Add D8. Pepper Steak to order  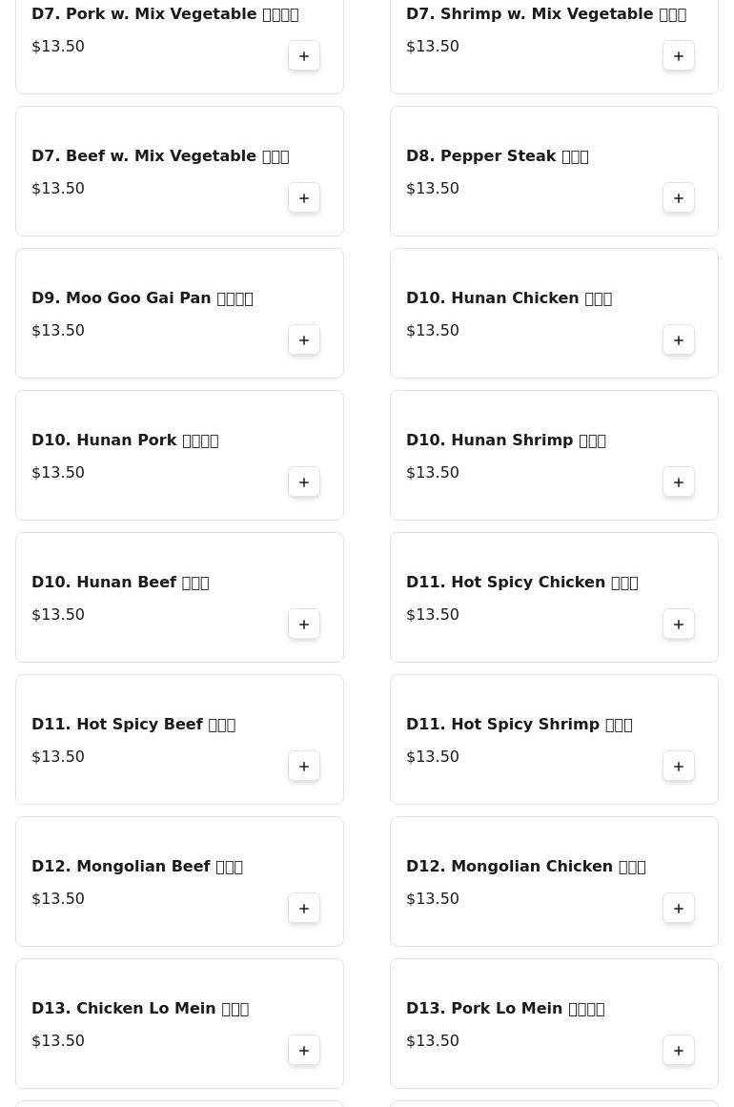679,197
